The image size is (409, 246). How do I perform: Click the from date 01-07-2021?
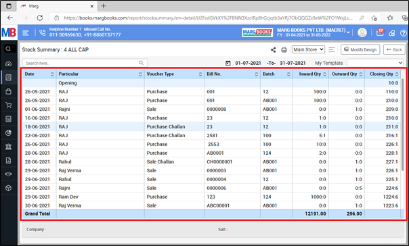pos(248,63)
